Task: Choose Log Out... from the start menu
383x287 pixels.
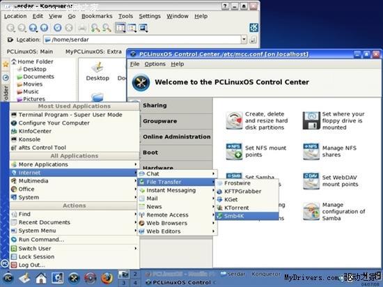Action: click(x=74, y=265)
